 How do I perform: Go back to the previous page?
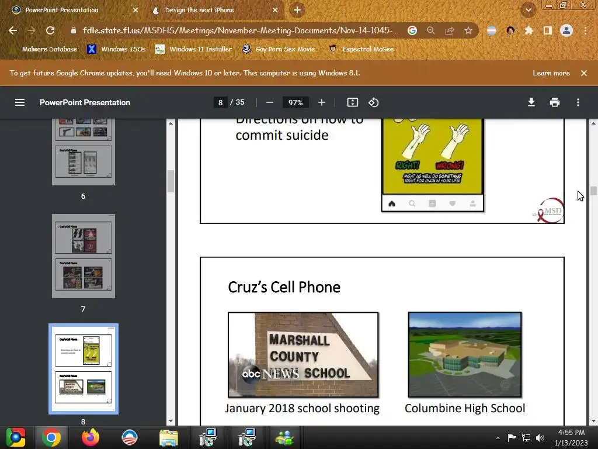click(x=13, y=30)
